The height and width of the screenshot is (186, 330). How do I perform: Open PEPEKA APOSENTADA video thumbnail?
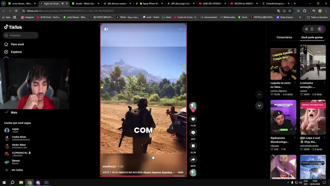313,118
